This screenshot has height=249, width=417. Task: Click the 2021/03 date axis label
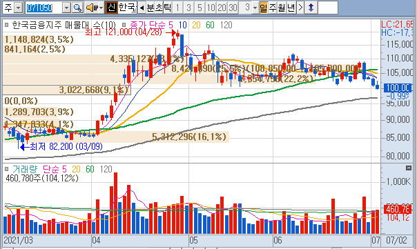point(18,240)
